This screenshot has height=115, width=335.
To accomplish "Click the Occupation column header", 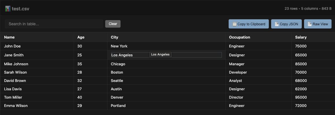I will [239, 37].
